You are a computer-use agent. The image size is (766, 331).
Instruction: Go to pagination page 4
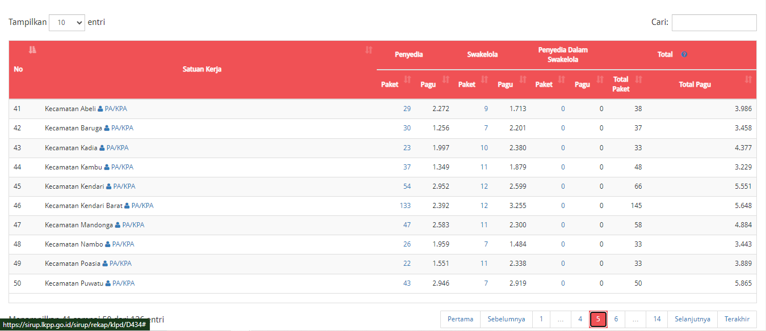580,319
